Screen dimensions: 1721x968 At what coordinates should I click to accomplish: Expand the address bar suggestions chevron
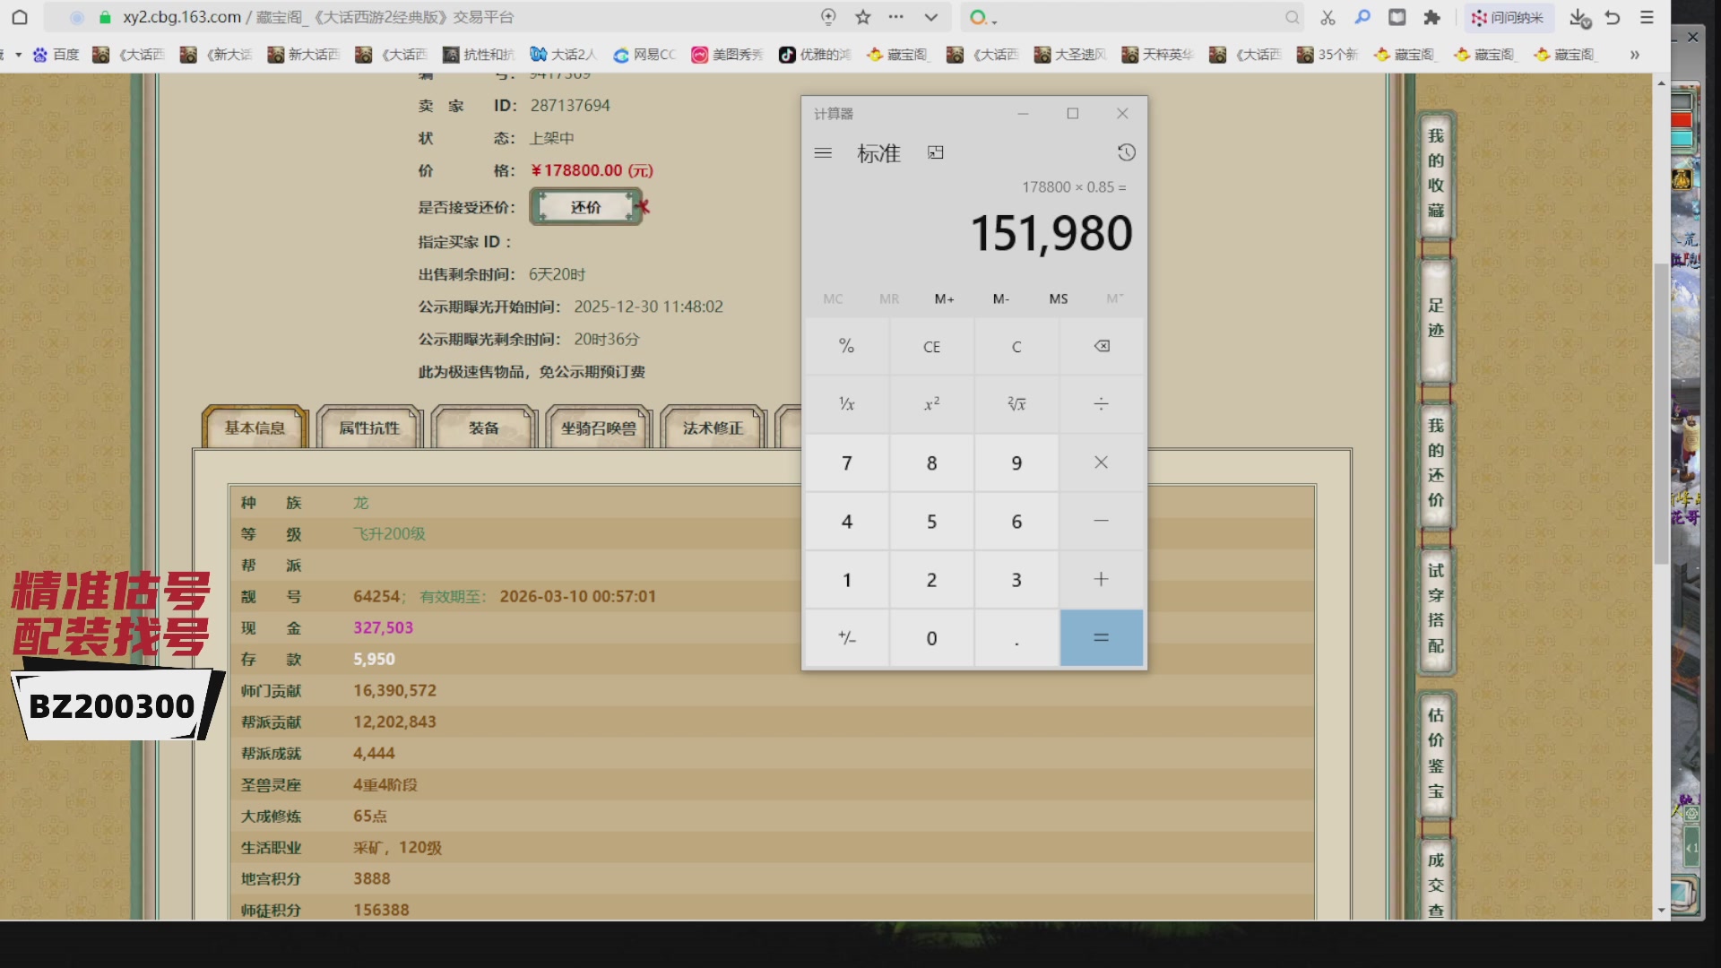point(930,17)
